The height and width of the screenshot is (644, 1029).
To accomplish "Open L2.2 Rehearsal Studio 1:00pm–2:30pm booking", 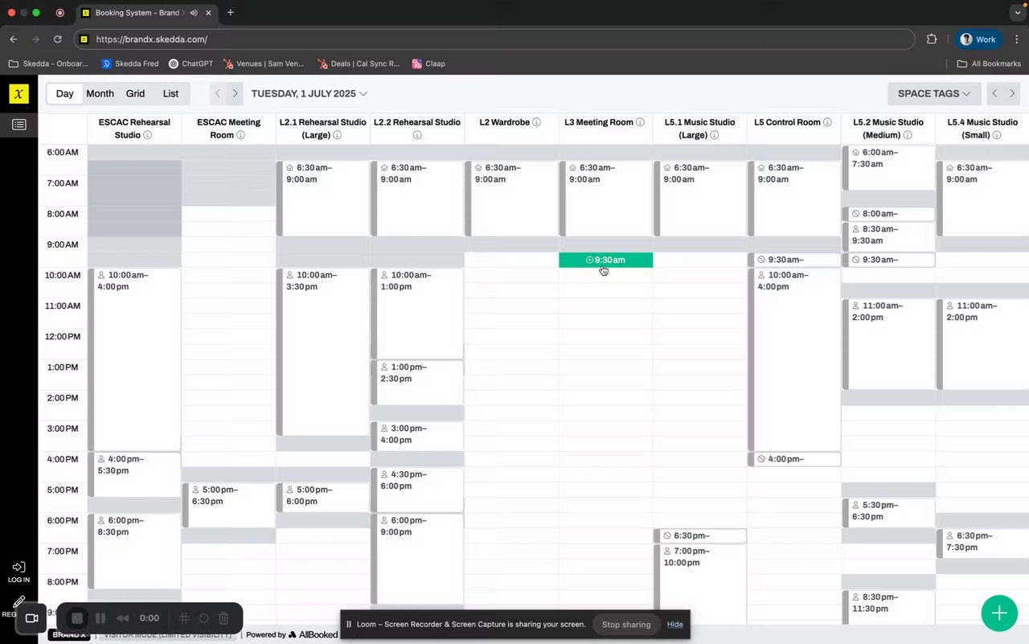I will click(417, 383).
